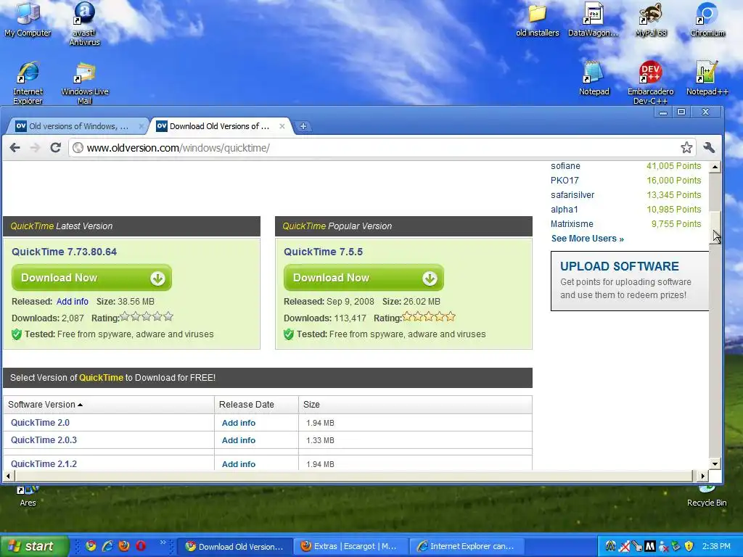Open QuickTime 2.0.3 version link
743x557 pixels.
[44, 440]
